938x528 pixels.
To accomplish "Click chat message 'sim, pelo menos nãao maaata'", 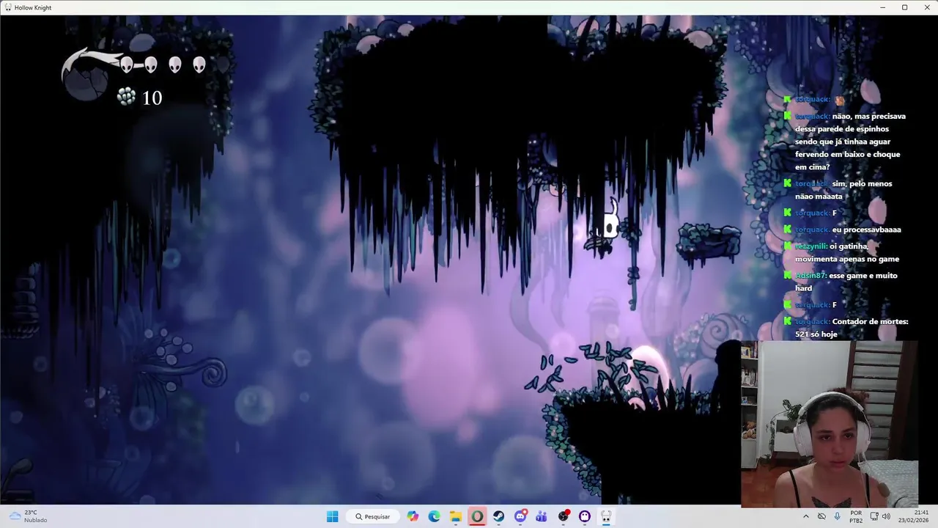I will coord(843,190).
